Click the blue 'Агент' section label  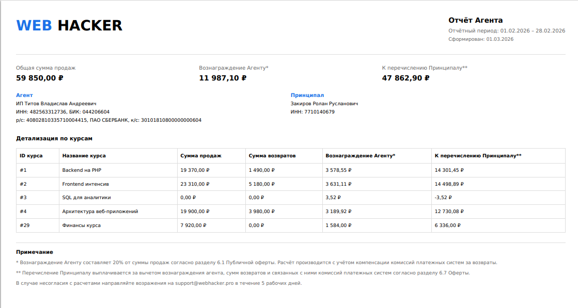[x=24, y=95]
